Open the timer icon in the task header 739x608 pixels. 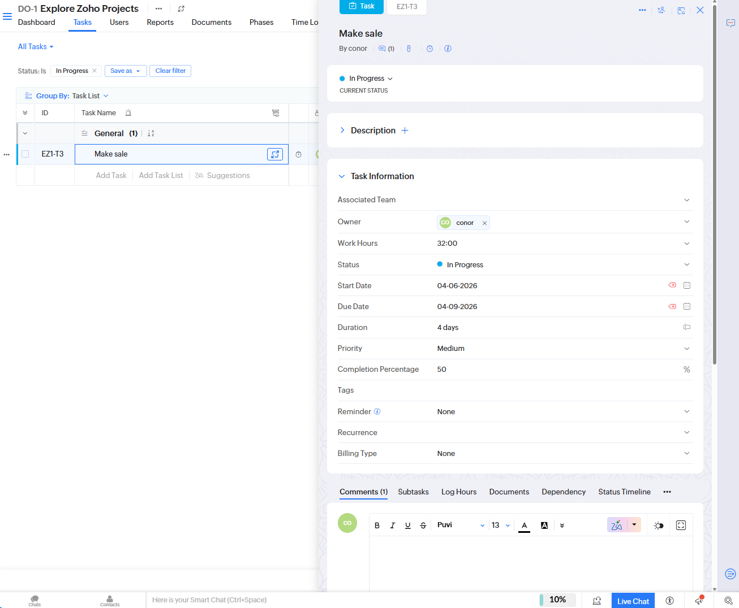pos(429,49)
